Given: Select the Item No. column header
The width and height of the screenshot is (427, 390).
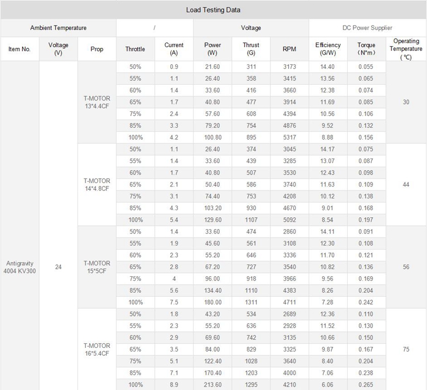Looking at the screenshot, I should pos(20,49).
